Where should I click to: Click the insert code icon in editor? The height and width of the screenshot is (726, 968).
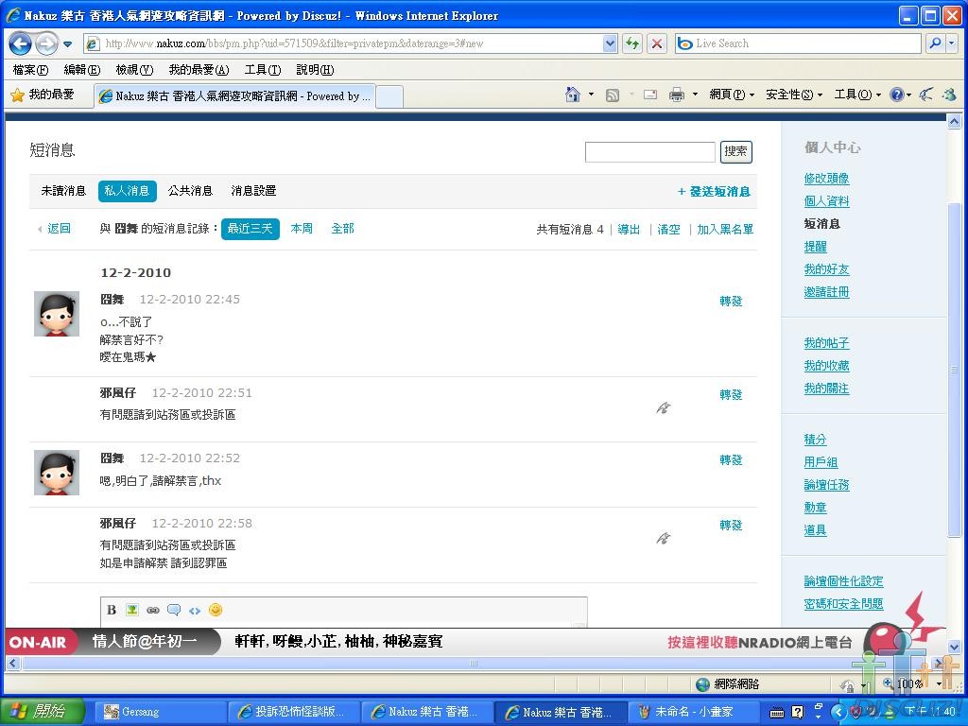click(x=195, y=610)
